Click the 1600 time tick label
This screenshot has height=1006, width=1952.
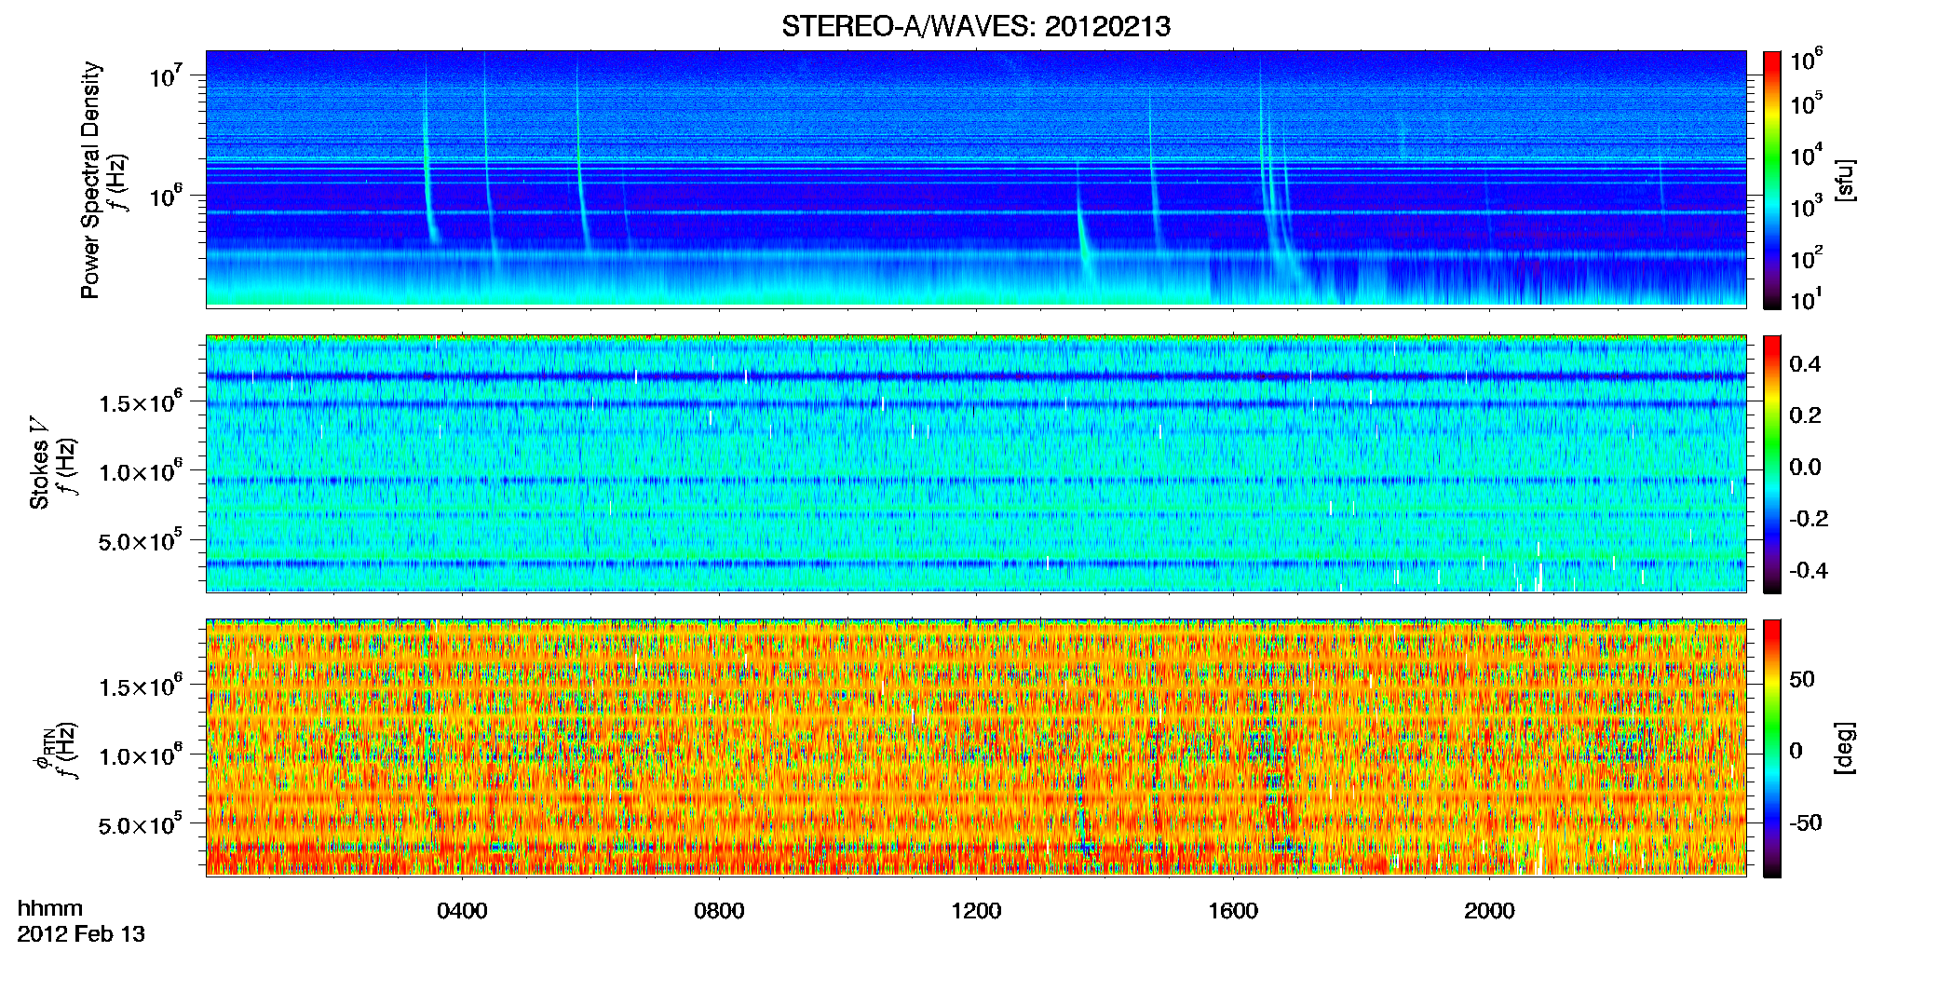tap(1233, 911)
